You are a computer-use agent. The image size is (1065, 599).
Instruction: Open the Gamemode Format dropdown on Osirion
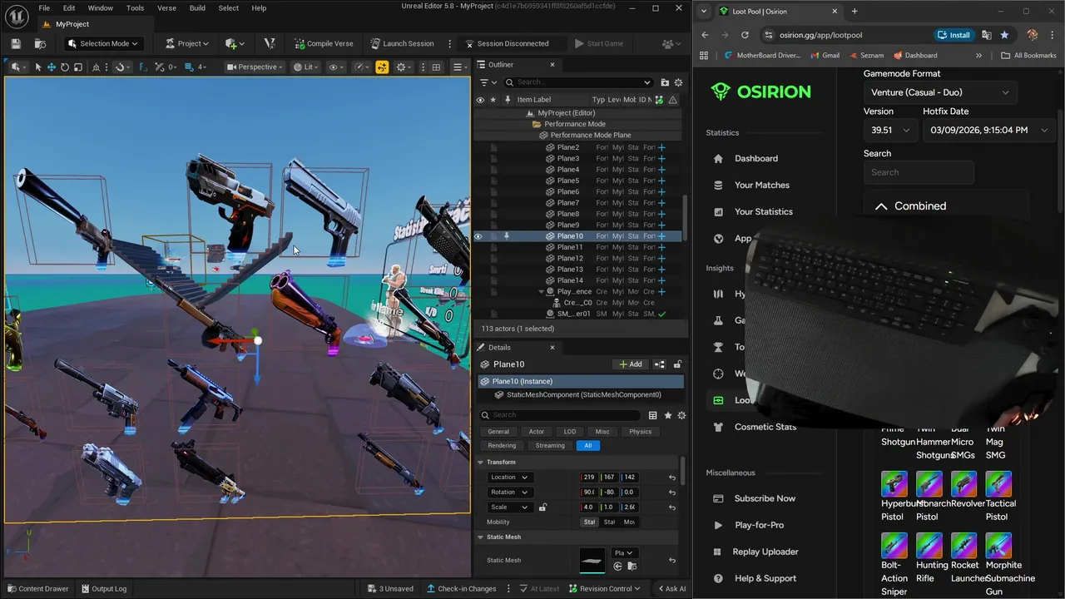pos(939,92)
